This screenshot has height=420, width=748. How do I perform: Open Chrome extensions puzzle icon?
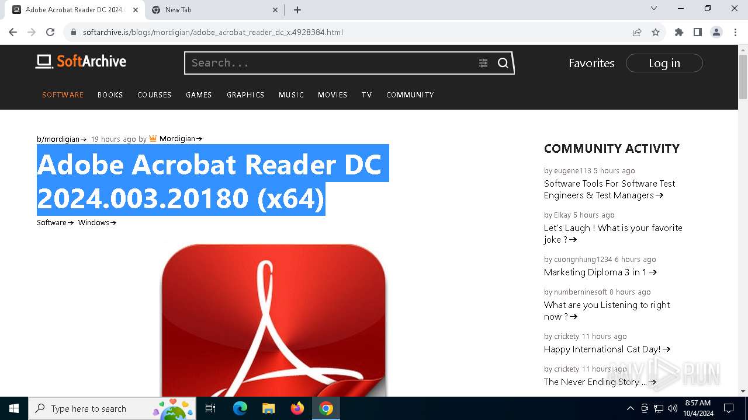(x=679, y=32)
